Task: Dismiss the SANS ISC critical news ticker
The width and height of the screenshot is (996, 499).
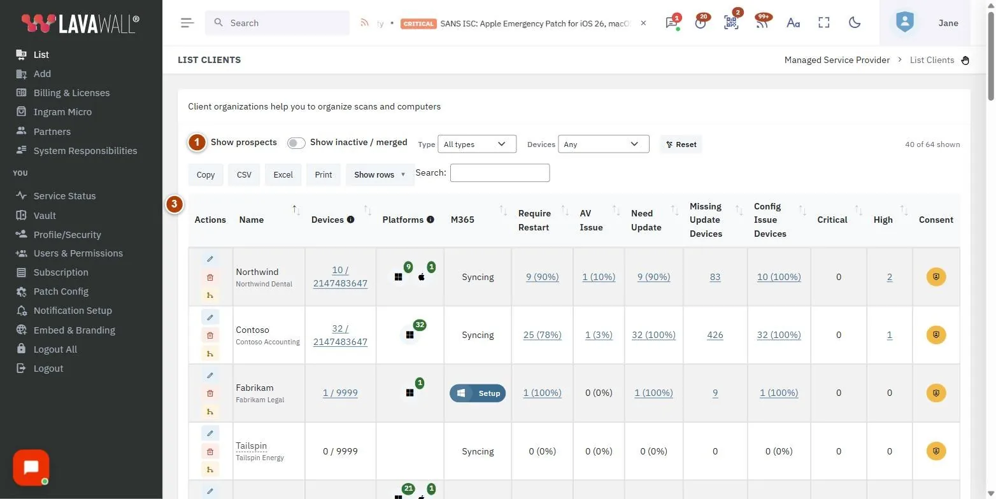Action: coord(643,23)
